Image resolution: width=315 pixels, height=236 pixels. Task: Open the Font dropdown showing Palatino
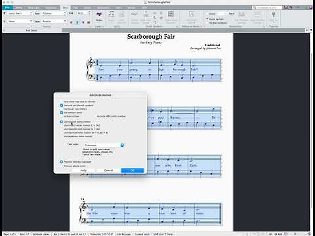coord(54,13)
